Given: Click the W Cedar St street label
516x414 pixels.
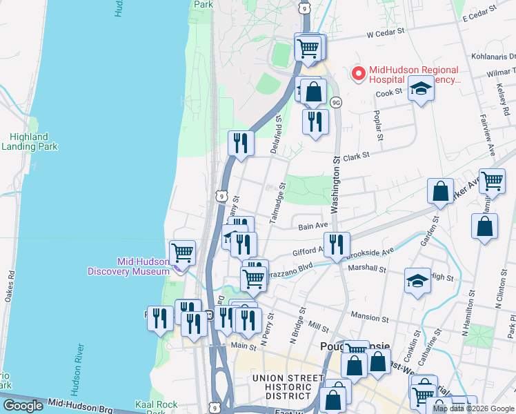Looking at the screenshot, I should pyautogui.click(x=386, y=32).
